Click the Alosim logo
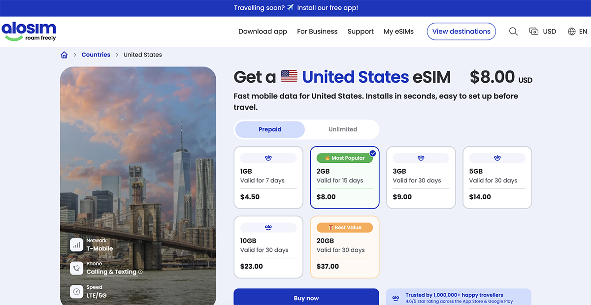591x305 pixels. pos(29,31)
